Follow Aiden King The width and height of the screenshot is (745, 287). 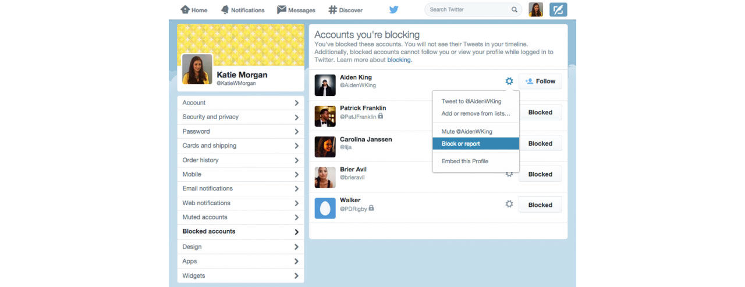[x=540, y=81]
